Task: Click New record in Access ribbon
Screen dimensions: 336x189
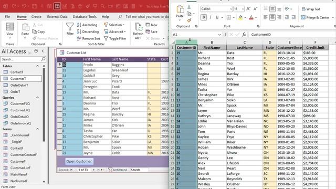Action: [152, 25]
